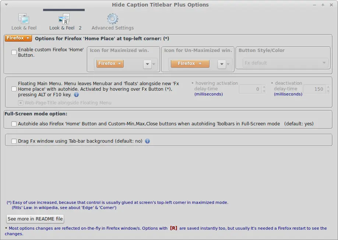Click Firefox icon preview for Un-Maximized win.
338x240 pixels.
pos(190,63)
